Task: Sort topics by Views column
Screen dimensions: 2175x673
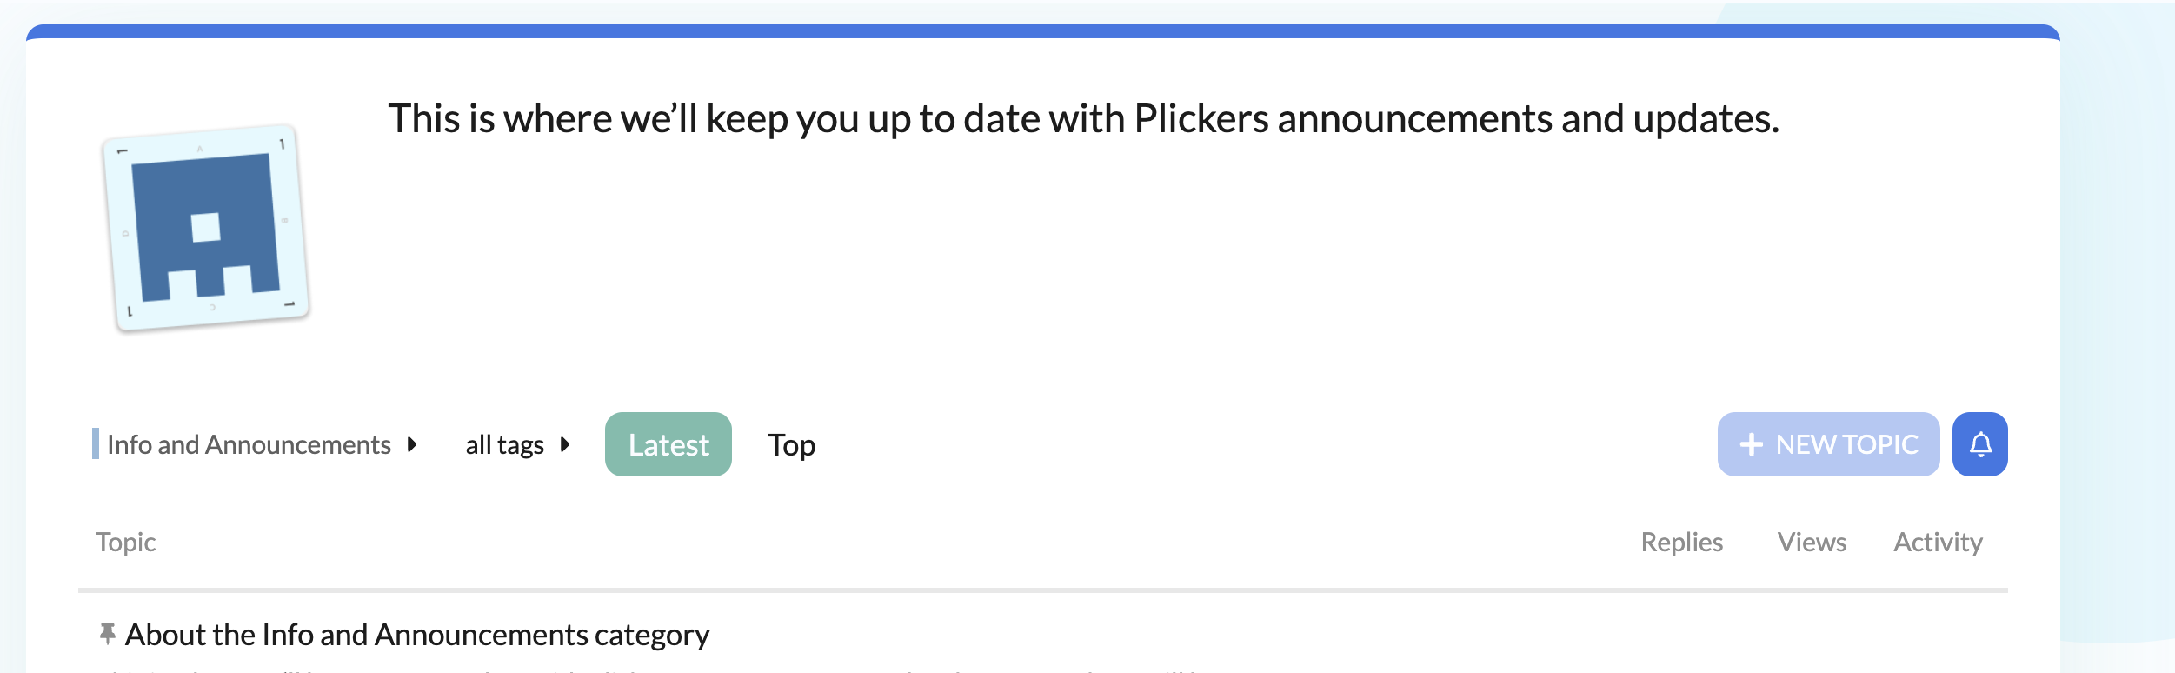Action: click(1812, 542)
